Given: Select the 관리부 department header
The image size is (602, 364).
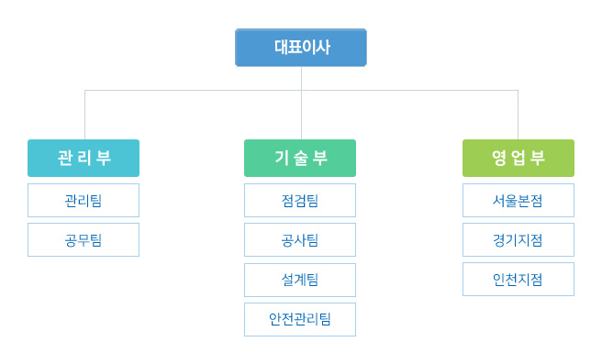Looking at the screenshot, I should (x=84, y=158).
